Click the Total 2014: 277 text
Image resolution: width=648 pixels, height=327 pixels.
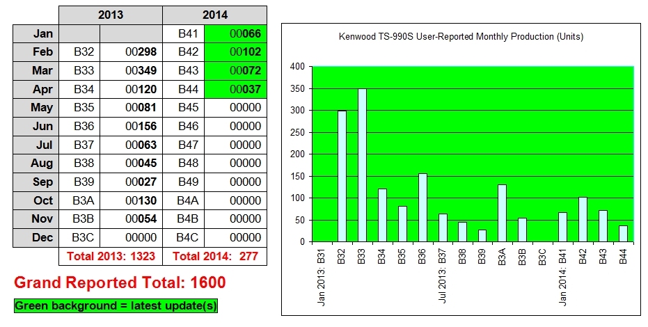pos(215,257)
